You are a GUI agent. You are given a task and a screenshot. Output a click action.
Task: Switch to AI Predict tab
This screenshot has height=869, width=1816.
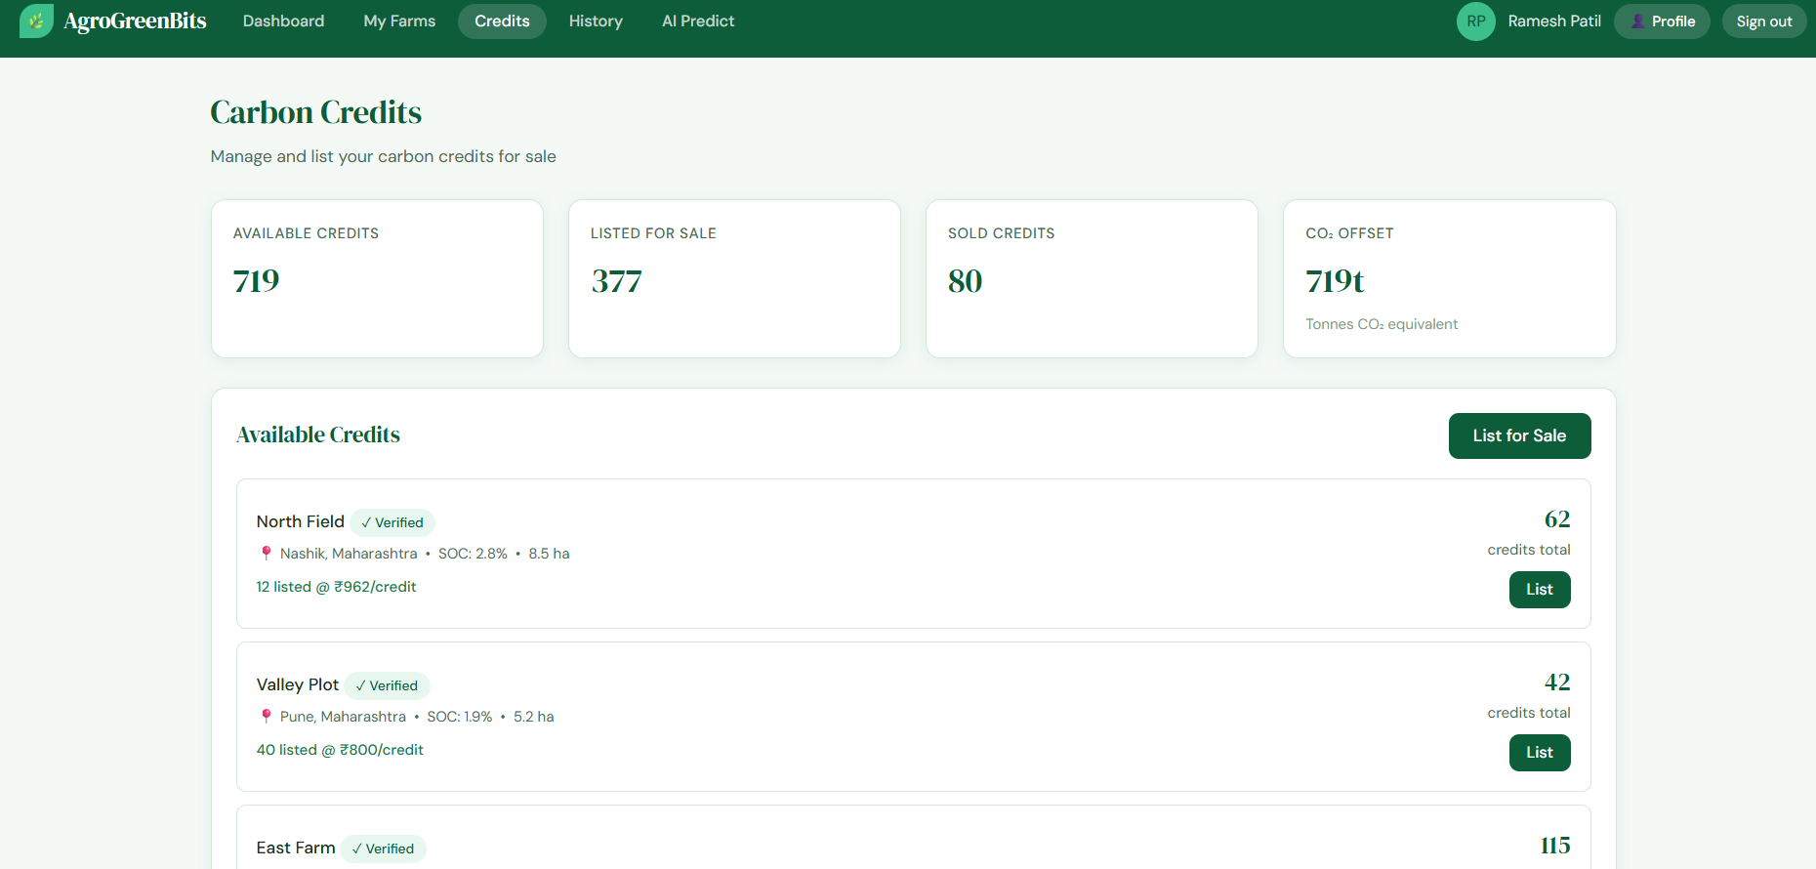[x=698, y=21]
